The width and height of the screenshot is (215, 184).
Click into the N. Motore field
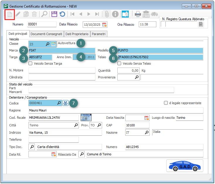click(62, 70)
